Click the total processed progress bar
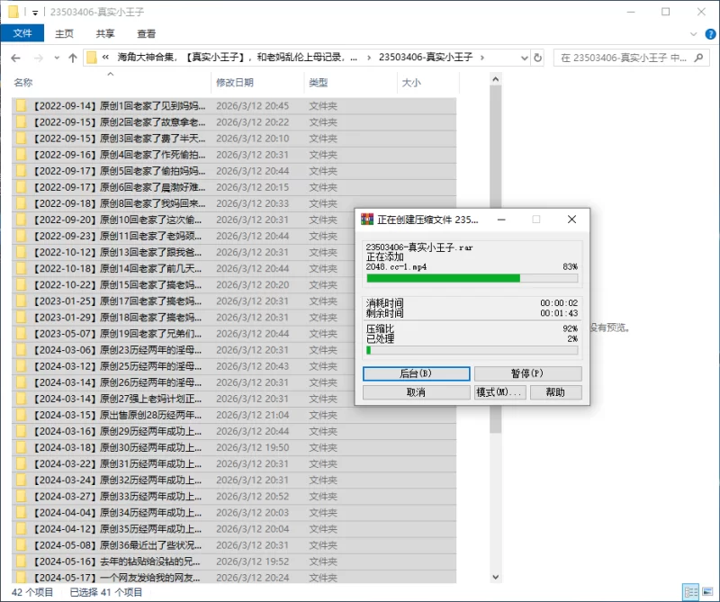The height and width of the screenshot is (602, 720). [x=472, y=350]
